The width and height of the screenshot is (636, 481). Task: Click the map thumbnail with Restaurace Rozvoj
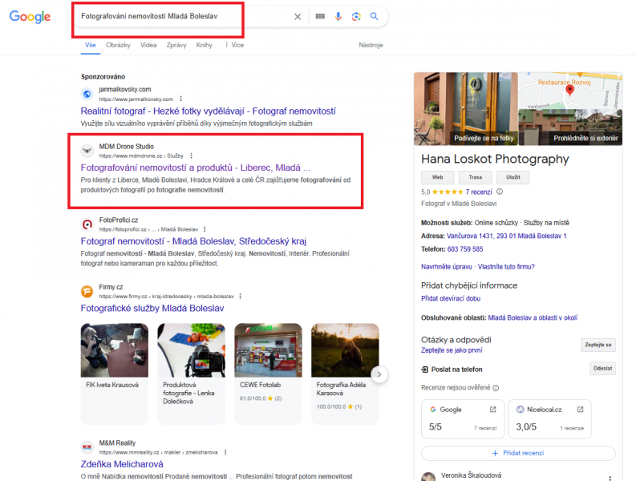pos(571,91)
